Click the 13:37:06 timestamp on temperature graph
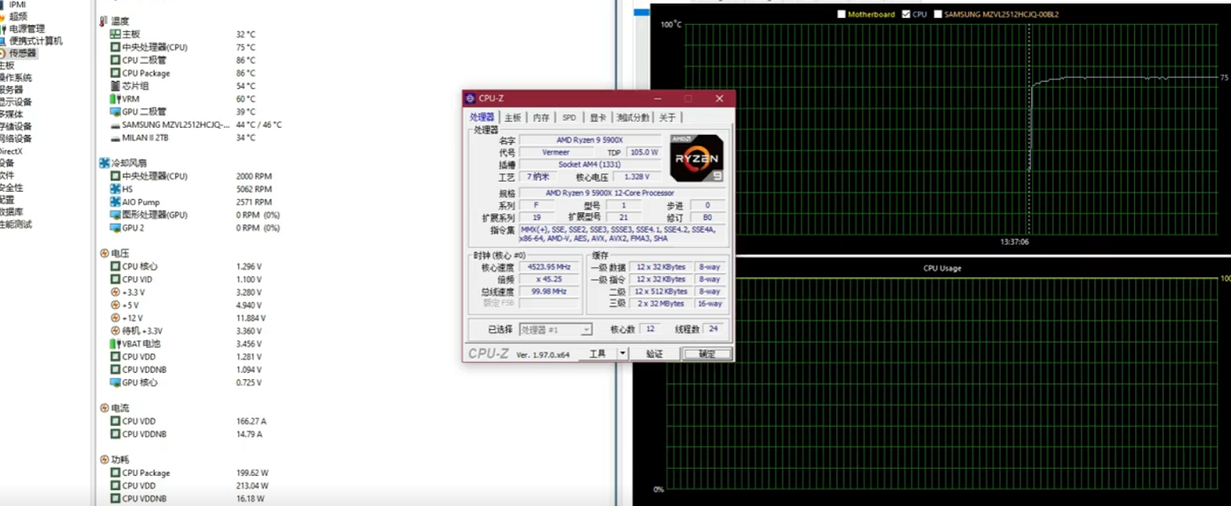Screen dimensions: 1231x506 pos(1014,241)
